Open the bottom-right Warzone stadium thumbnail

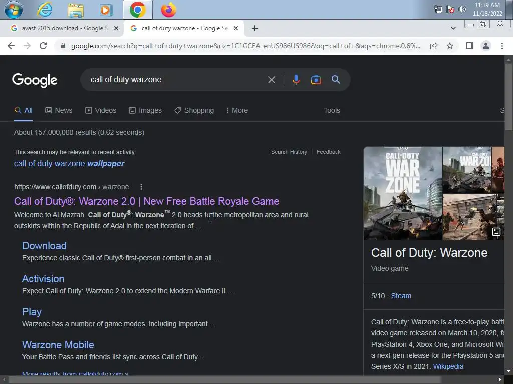[469, 217]
